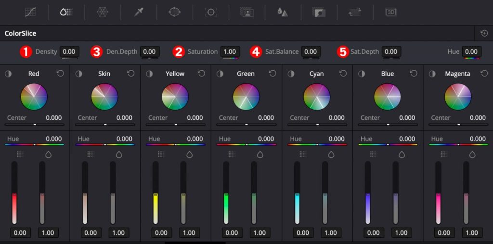Click the Cyan slice title label

pos(317,74)
